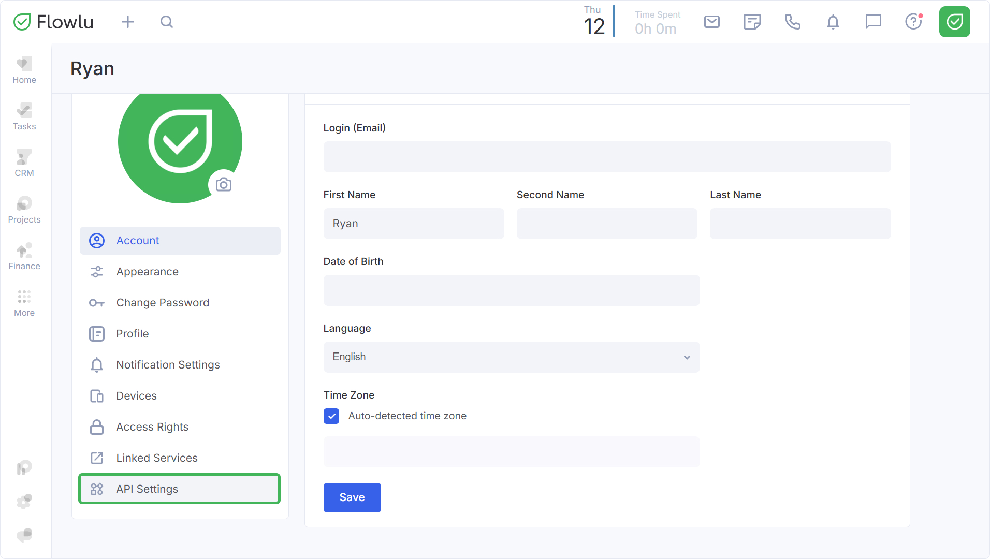Uncheck Auto-detected time zone checkbox
990x559 pixels.
coord(331,416)
